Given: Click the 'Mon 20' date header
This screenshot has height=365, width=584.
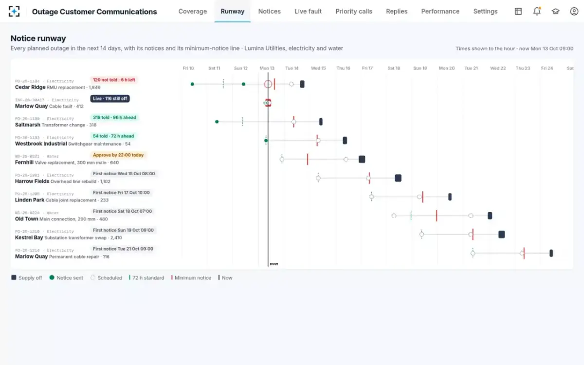Looking at the screenshot, I should (447, 69).
